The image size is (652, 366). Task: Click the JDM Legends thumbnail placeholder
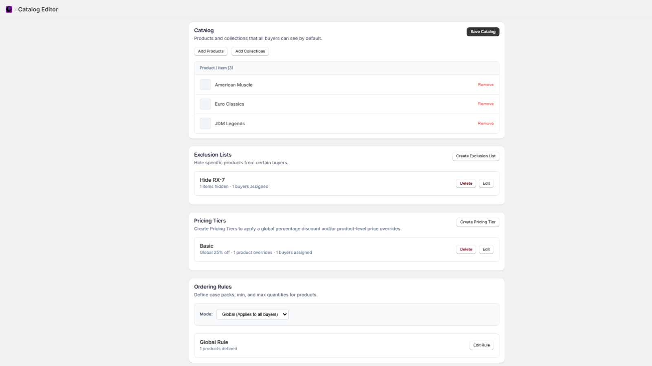pos(205,124)
